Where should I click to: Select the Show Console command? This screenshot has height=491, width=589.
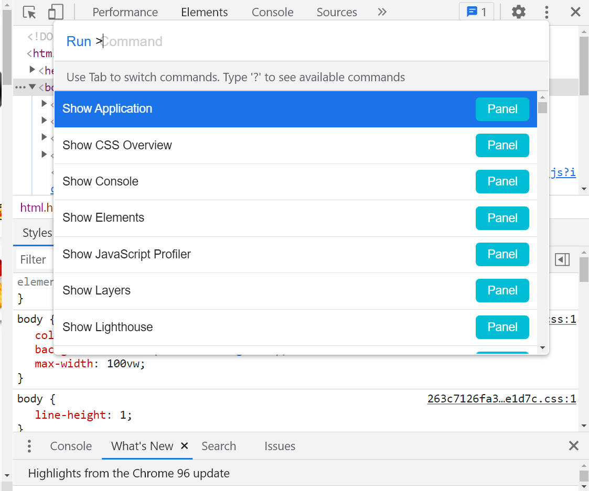pos(296,182)
